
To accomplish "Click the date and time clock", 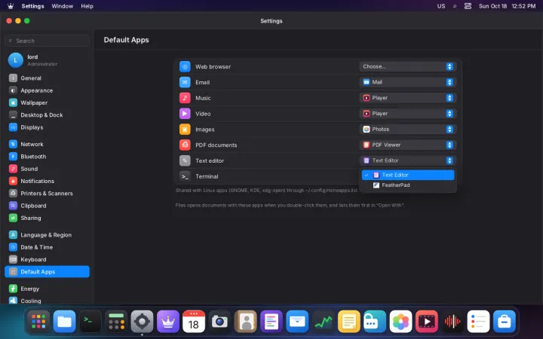I will [x=507, y=6].
